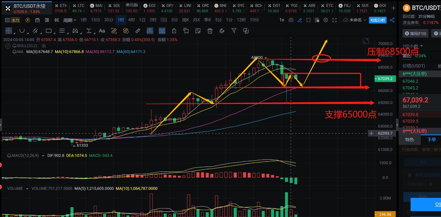Open the 简况(F10) button
Viewport: 441px width, 217px height.
pyautogui.click(x=415, y=33)
